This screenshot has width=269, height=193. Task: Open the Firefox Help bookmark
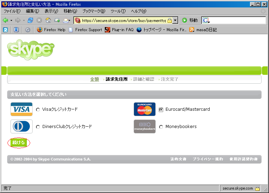point(51,30)
